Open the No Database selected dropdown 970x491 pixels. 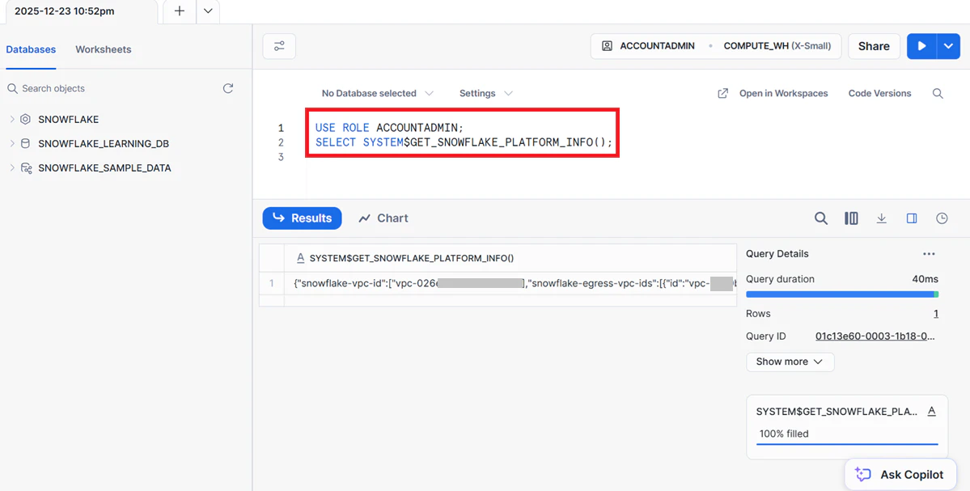point(377,93)
